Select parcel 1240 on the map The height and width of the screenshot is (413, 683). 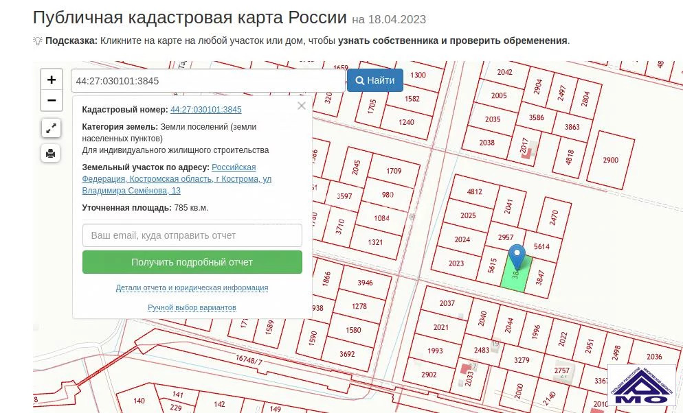click(x=406, y=122)
